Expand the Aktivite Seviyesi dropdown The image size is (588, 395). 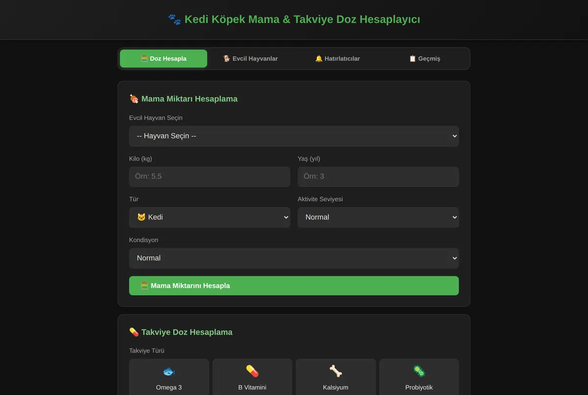pos(378,218)
